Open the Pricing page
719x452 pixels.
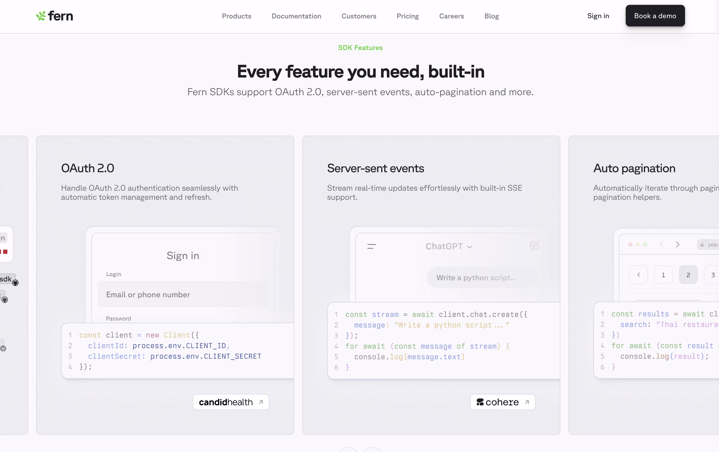[408, 16]
